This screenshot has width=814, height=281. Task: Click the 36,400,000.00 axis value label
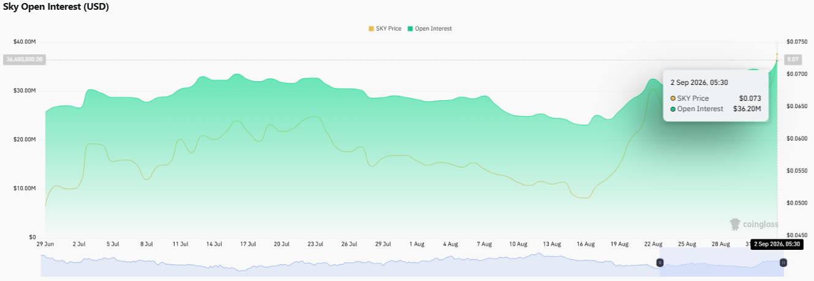[x=24, y=59]
